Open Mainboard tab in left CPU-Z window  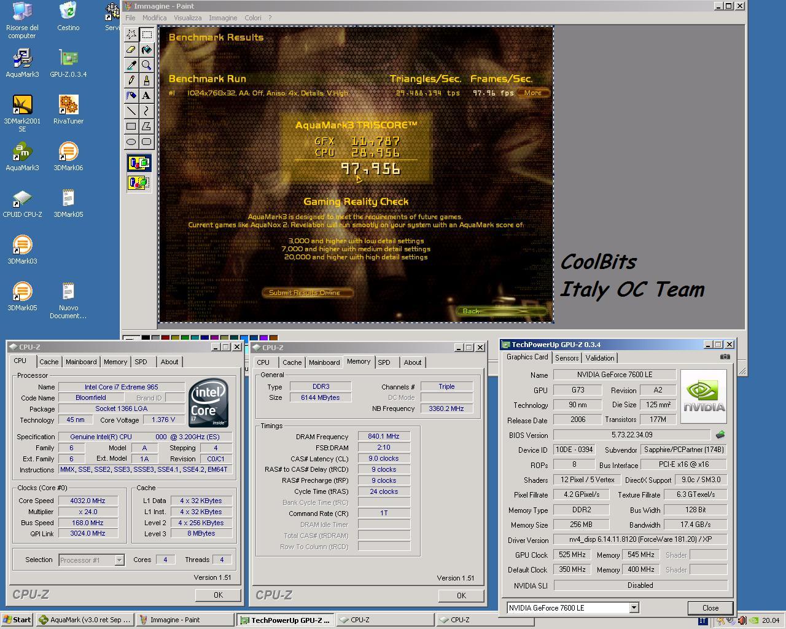(x=81, y=362)
